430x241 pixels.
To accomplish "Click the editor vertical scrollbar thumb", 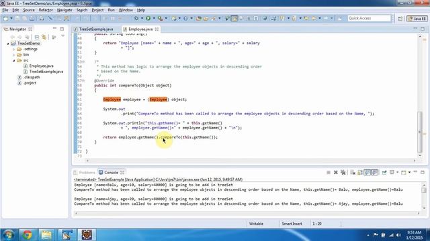I will point(420,132).
